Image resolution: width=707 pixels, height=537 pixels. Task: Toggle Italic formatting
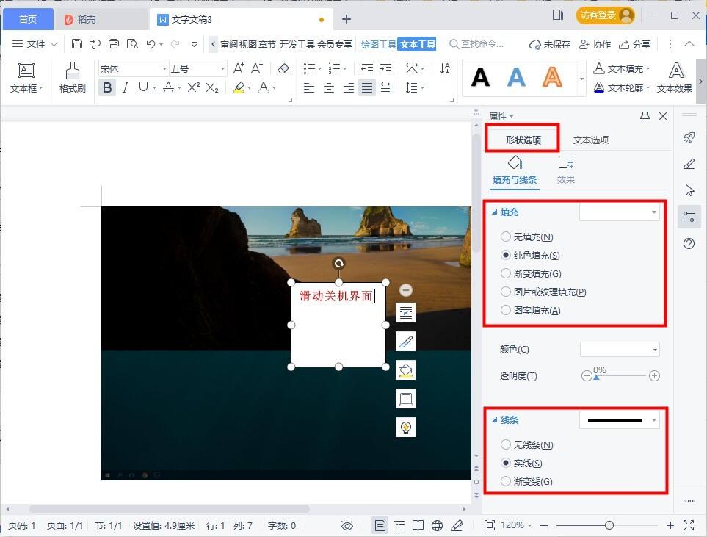(126, 87)
